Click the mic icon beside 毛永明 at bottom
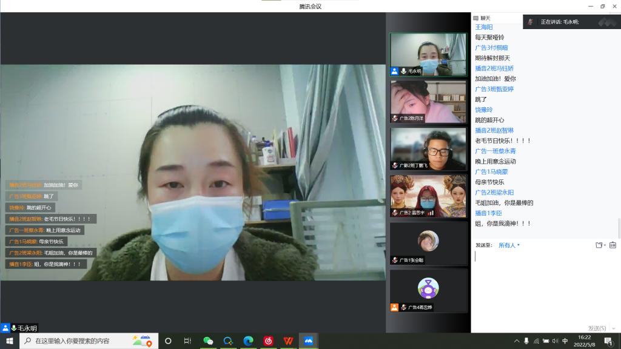This screenshot has width=621, height=349. 14,328
